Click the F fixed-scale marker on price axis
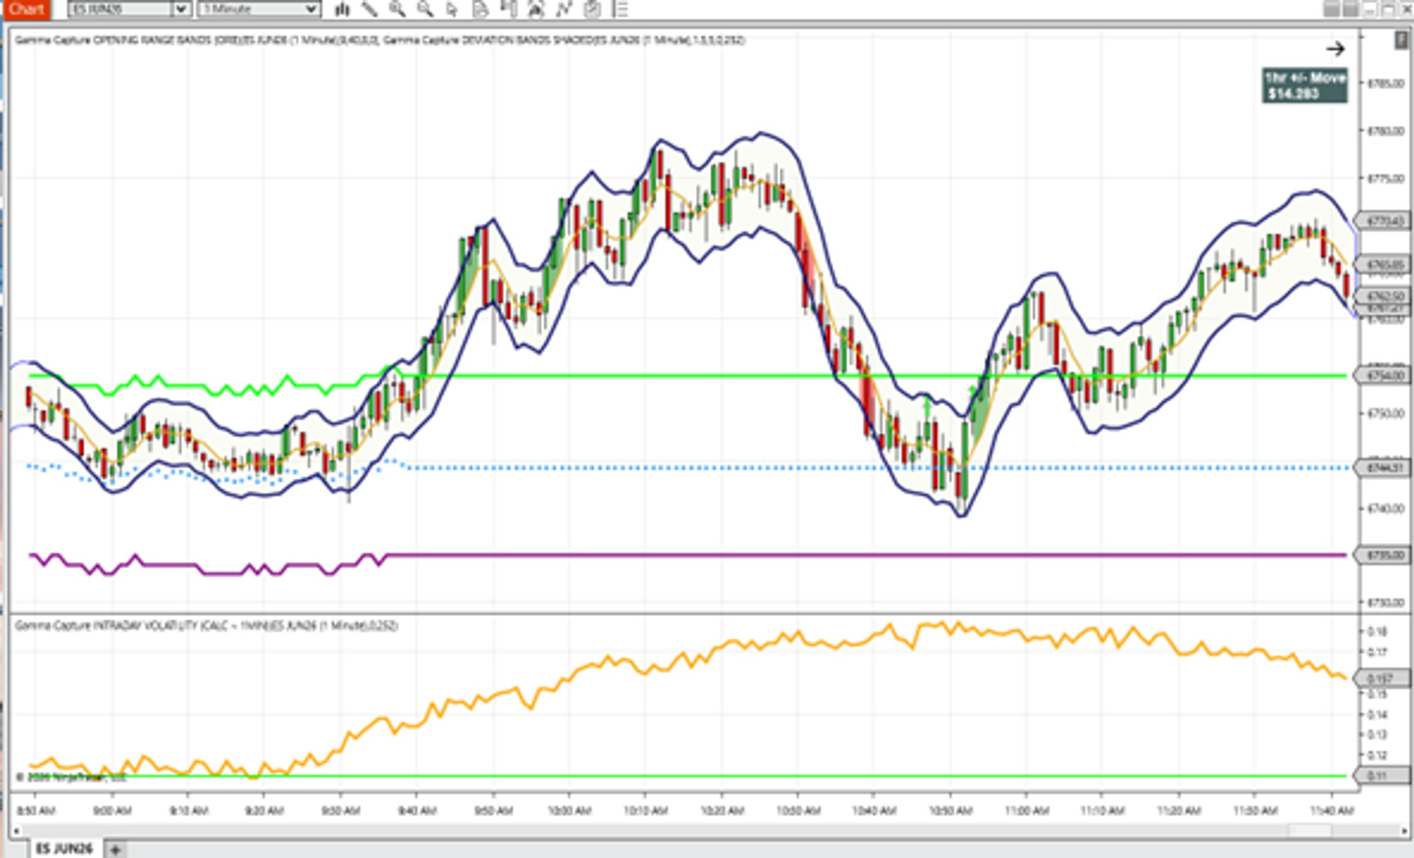The height and width of the screenshot is (858, 1414). click(1403, 41)
